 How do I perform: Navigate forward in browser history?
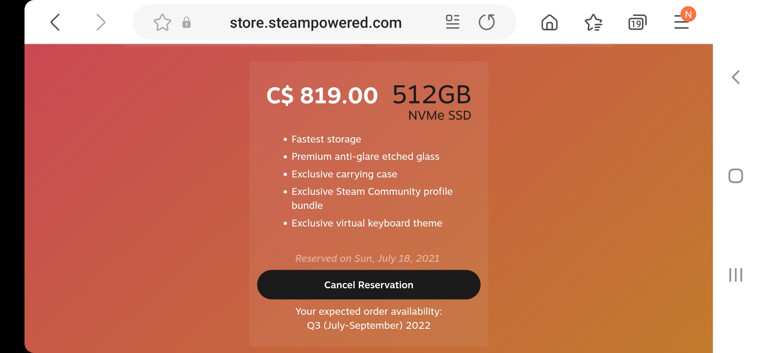coord(101,22)
